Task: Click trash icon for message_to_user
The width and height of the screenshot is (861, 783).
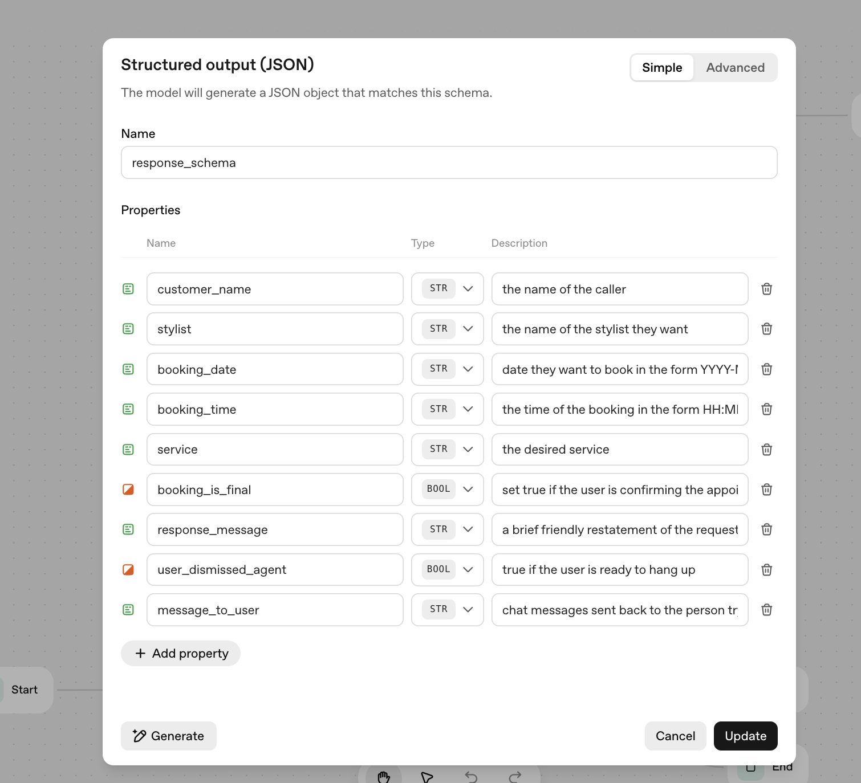Action: tap(766, 610)
